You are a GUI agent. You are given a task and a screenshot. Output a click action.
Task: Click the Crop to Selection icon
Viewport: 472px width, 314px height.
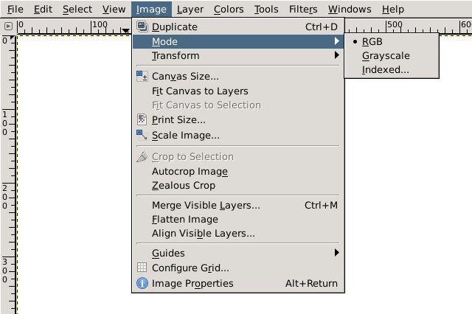click(142, 156)
